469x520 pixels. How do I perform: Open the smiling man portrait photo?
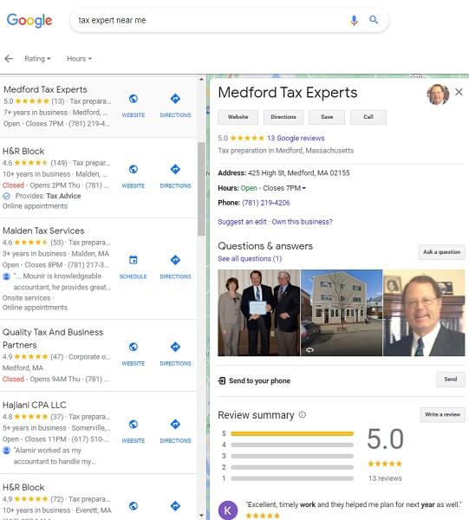(424, 313)
